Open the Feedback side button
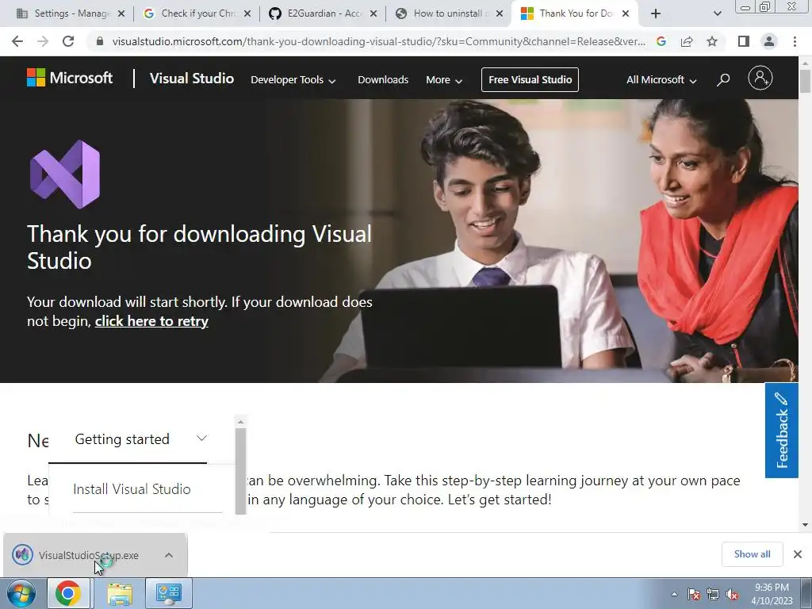Viewport: 812px width, 609px height. tap(781, 431)
